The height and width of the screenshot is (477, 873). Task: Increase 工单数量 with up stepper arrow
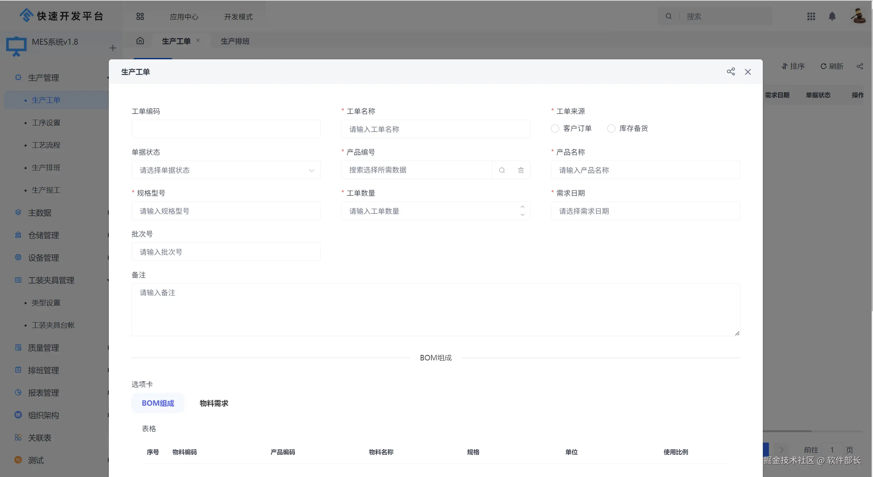(x=522, y=207)
